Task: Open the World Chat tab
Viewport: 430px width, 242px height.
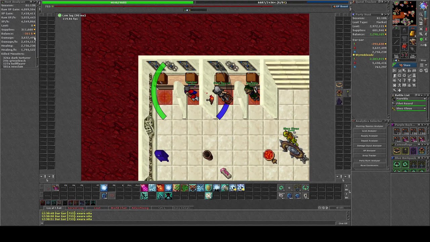Action: [119, 208]
